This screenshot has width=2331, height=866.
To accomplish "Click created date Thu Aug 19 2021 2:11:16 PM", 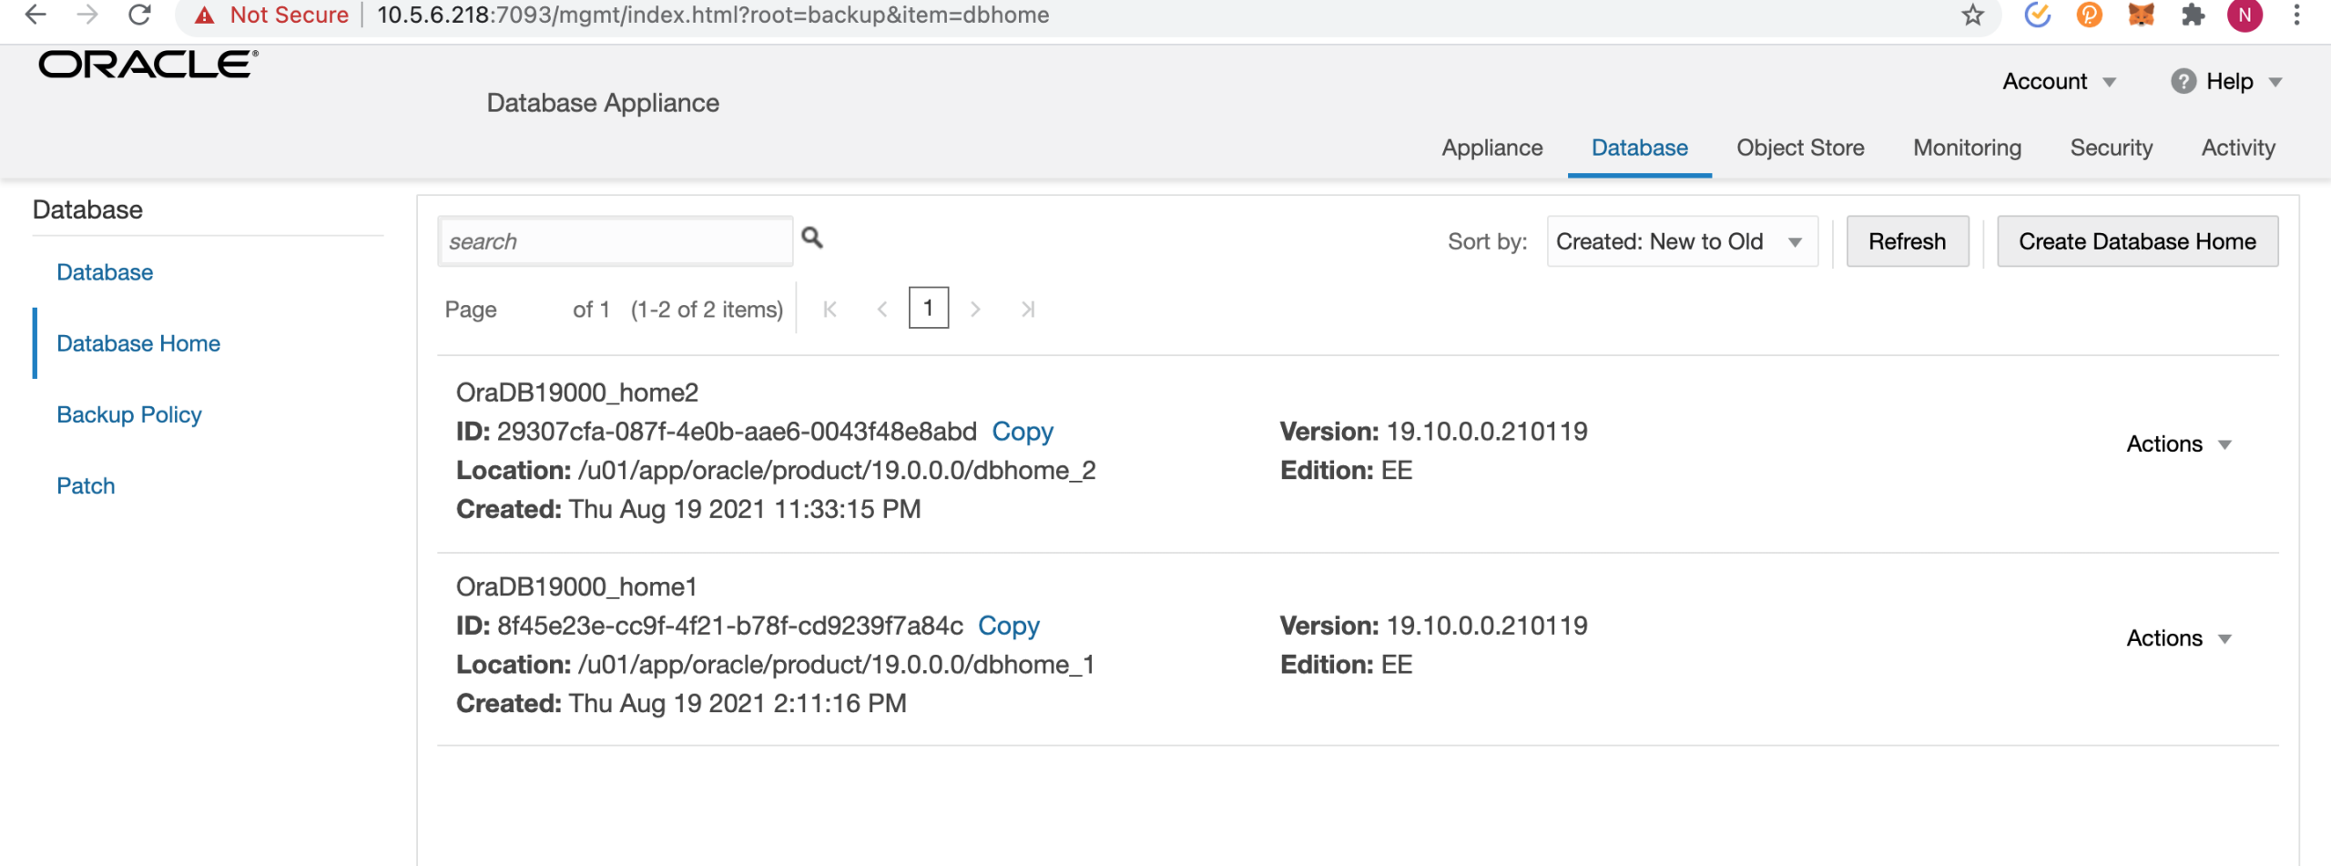I will coord(738,703).
